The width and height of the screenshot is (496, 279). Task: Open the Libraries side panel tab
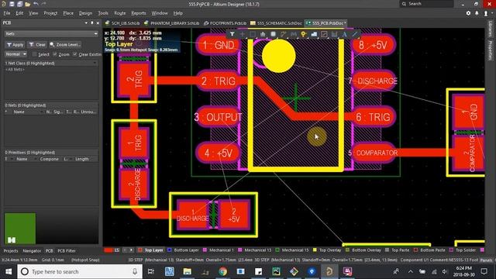coord(491,29)
